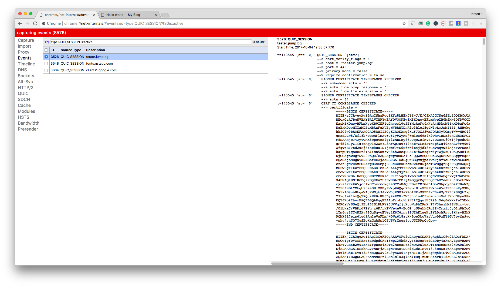Open the QUIC section in sidebar
Viewport: 501px width, 287px height.
click(x=23, y=93)
